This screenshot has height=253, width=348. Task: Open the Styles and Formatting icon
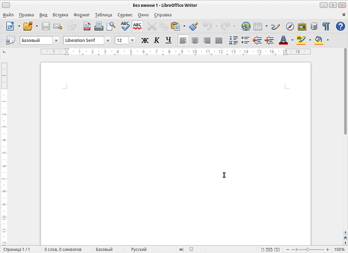10,40
